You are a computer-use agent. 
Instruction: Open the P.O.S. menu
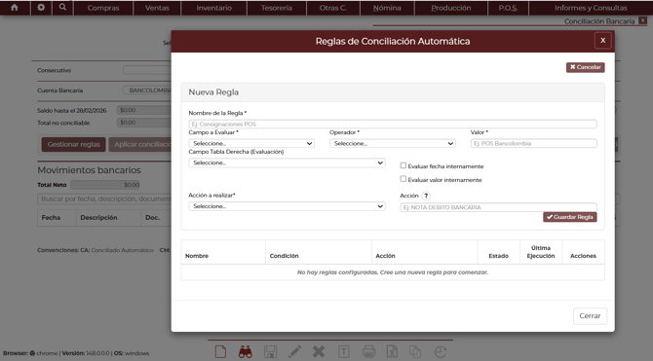click(508, 8)
